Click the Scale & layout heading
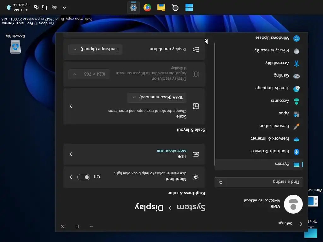Screen dimensions: 323x242 (191, 130)
